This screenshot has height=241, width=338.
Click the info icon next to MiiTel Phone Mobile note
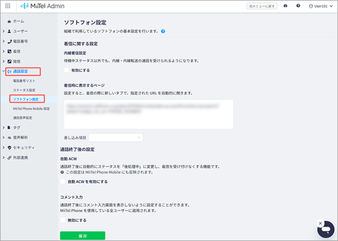(62, 172)
